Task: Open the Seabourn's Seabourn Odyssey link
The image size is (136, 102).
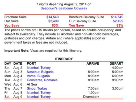Action: (x=64, y=8)
